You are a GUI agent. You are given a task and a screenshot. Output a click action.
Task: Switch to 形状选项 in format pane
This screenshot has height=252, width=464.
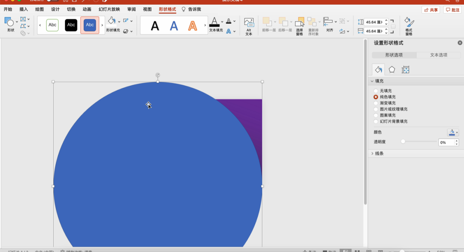click(394, 55)
